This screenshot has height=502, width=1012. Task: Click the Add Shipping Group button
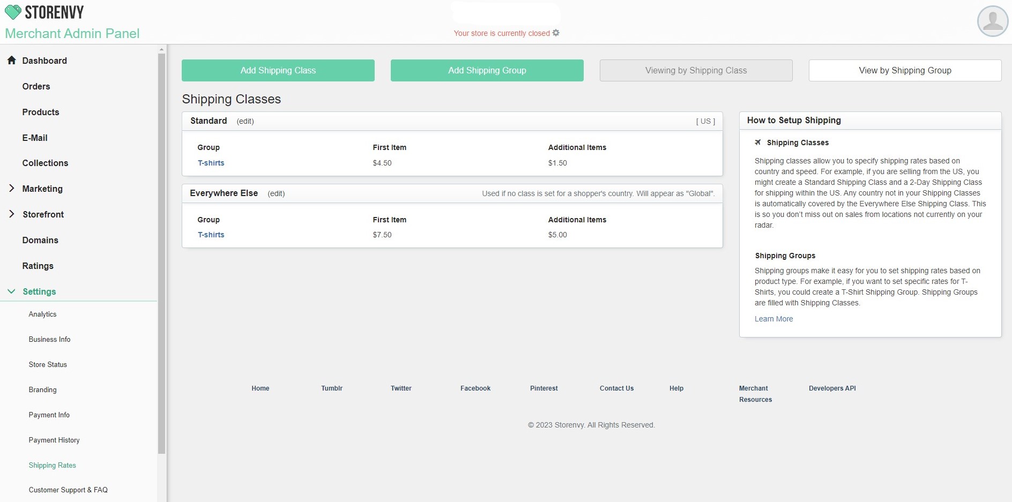487,70
